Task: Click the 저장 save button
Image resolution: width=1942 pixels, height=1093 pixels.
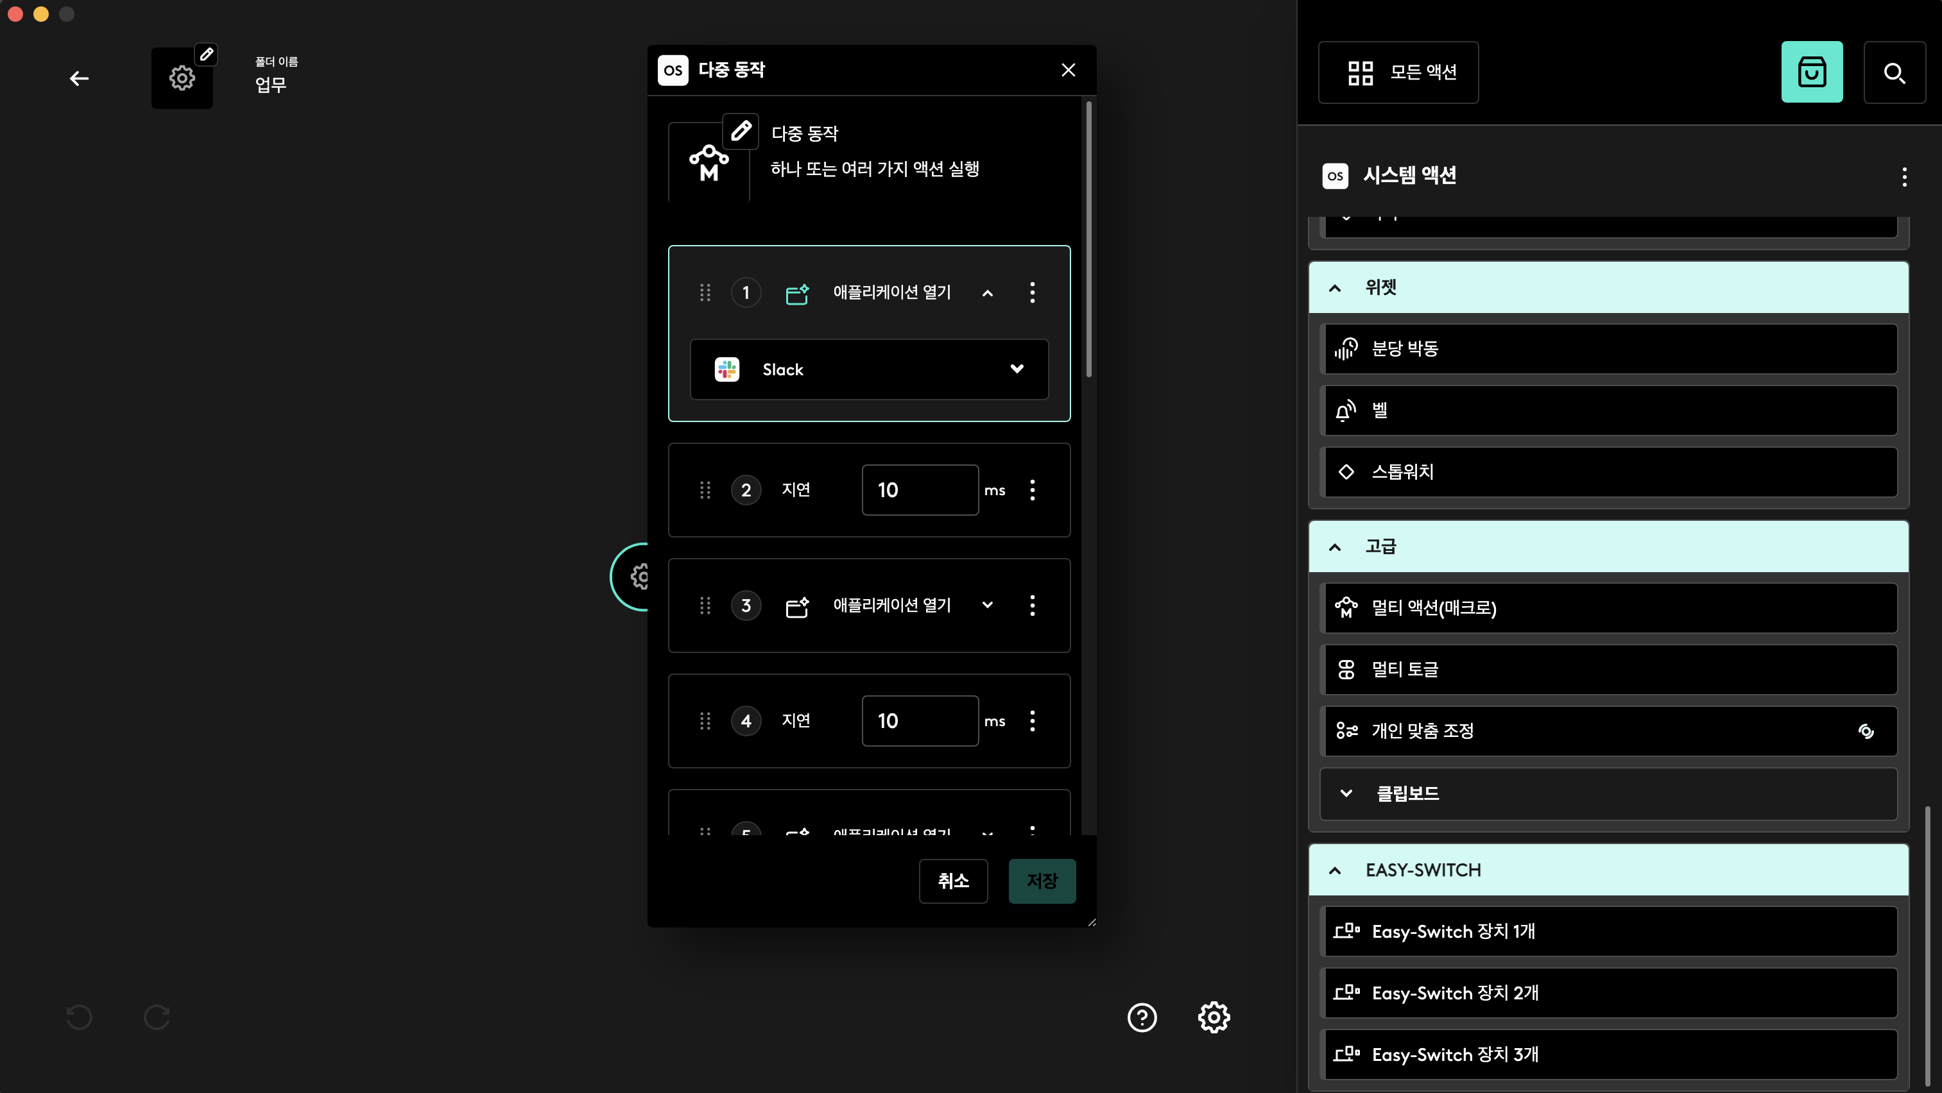Action: 1042,881
